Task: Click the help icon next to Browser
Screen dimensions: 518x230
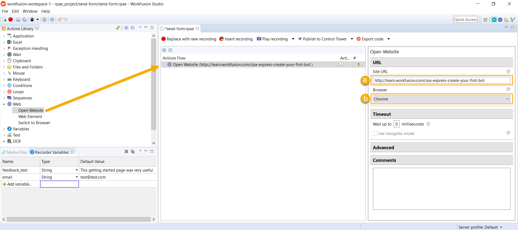Action: pyautogui.click(x=508, y=89)
